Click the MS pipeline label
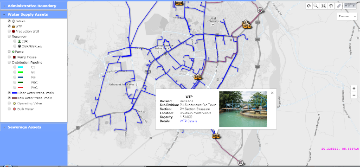Viewport: 360px width, 167px height. 33,77
